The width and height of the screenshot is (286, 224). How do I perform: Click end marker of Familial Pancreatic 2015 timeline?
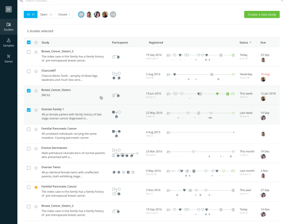click(x=234, y=132)
